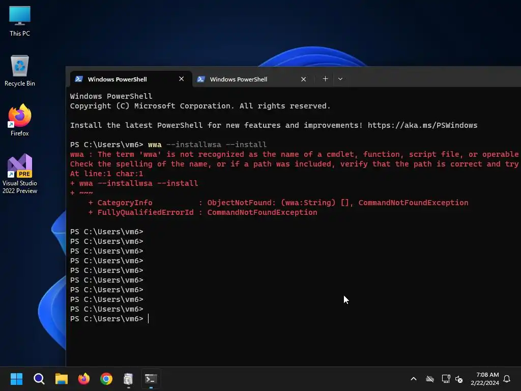Switch to the first Windows PowerShell tab
The image size is (521, 391).
pos(131,79)
